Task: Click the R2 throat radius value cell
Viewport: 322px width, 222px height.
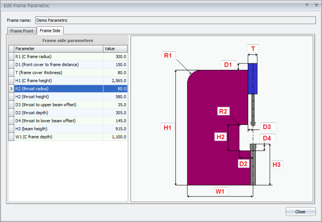Action: click(x=115, y=89)
